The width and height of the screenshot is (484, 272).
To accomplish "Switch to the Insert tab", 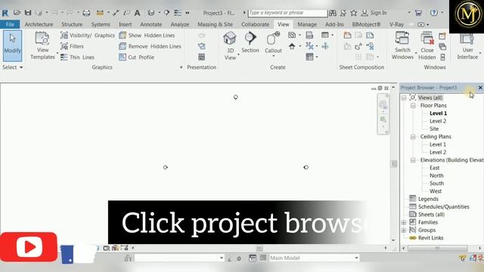I will pyautogui.click(x=126, y=24).
